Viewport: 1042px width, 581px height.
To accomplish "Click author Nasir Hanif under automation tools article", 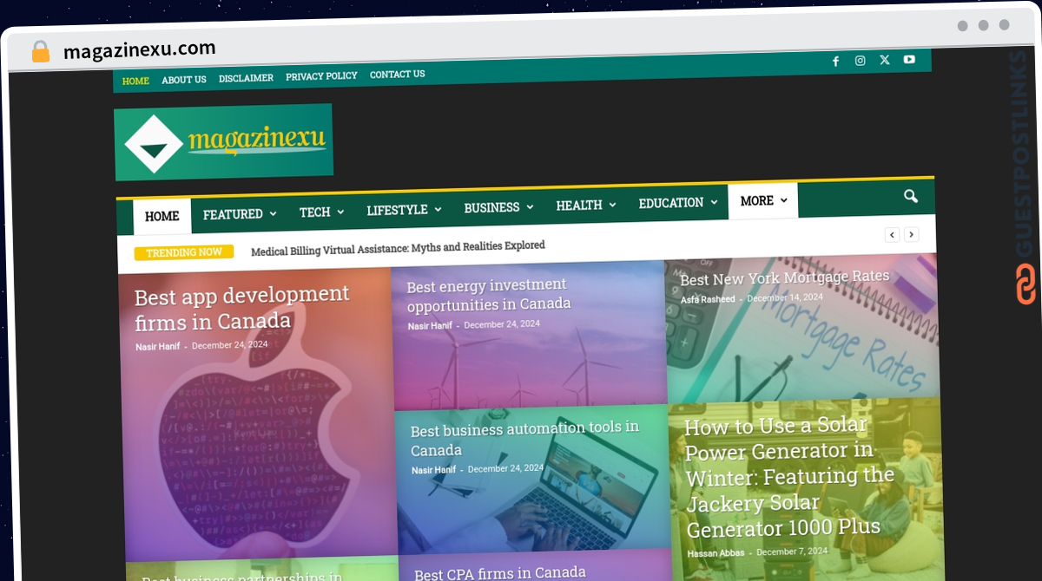I will 434,471.
